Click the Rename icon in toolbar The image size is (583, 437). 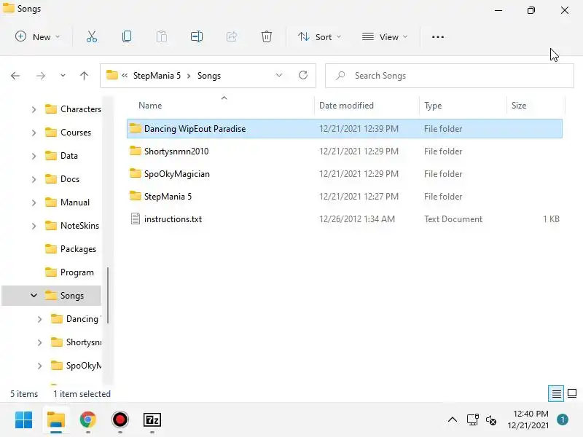pyautogui.click(x=196, y=37)
